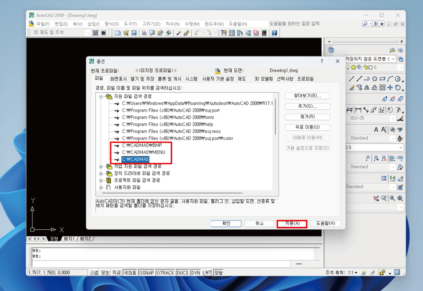Toggle 스냅 snap mode in status bar
Image resolution: width=423 pixels, height=291 pixels.
tap(94, 273)
